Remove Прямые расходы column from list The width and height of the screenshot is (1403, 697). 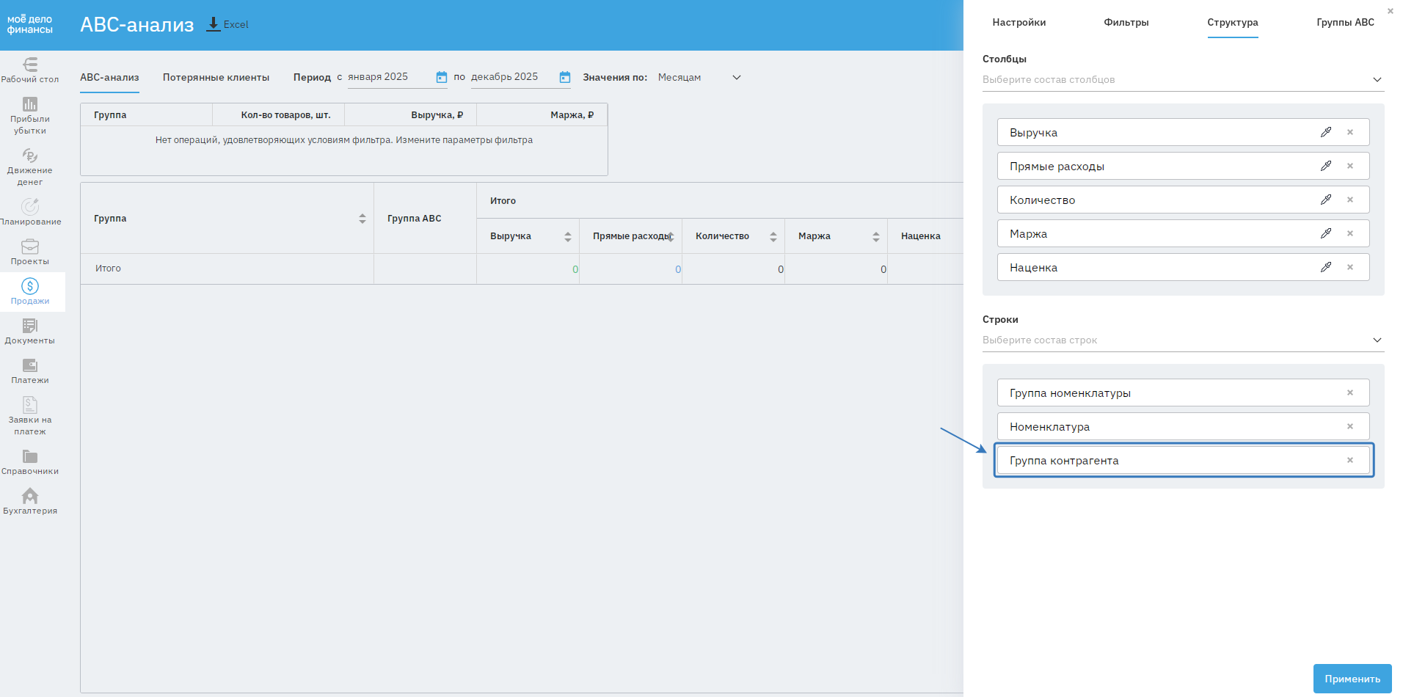pos(1349,166)
